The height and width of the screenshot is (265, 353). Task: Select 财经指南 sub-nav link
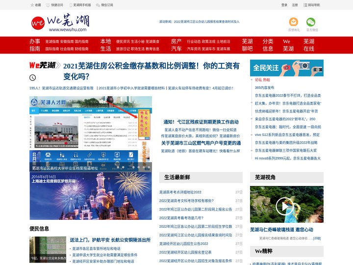coord(81,49)
